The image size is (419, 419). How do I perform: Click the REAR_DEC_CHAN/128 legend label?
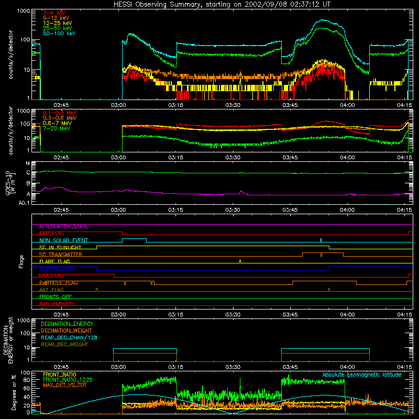pyautogui.click(x=69, y=337)
